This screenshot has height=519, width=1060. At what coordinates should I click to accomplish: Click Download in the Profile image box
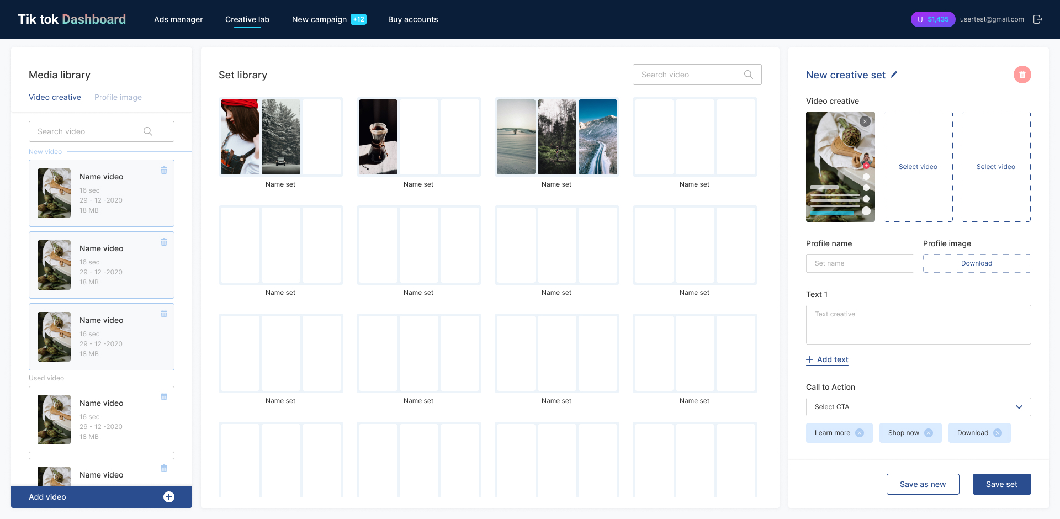pos(977,263)
